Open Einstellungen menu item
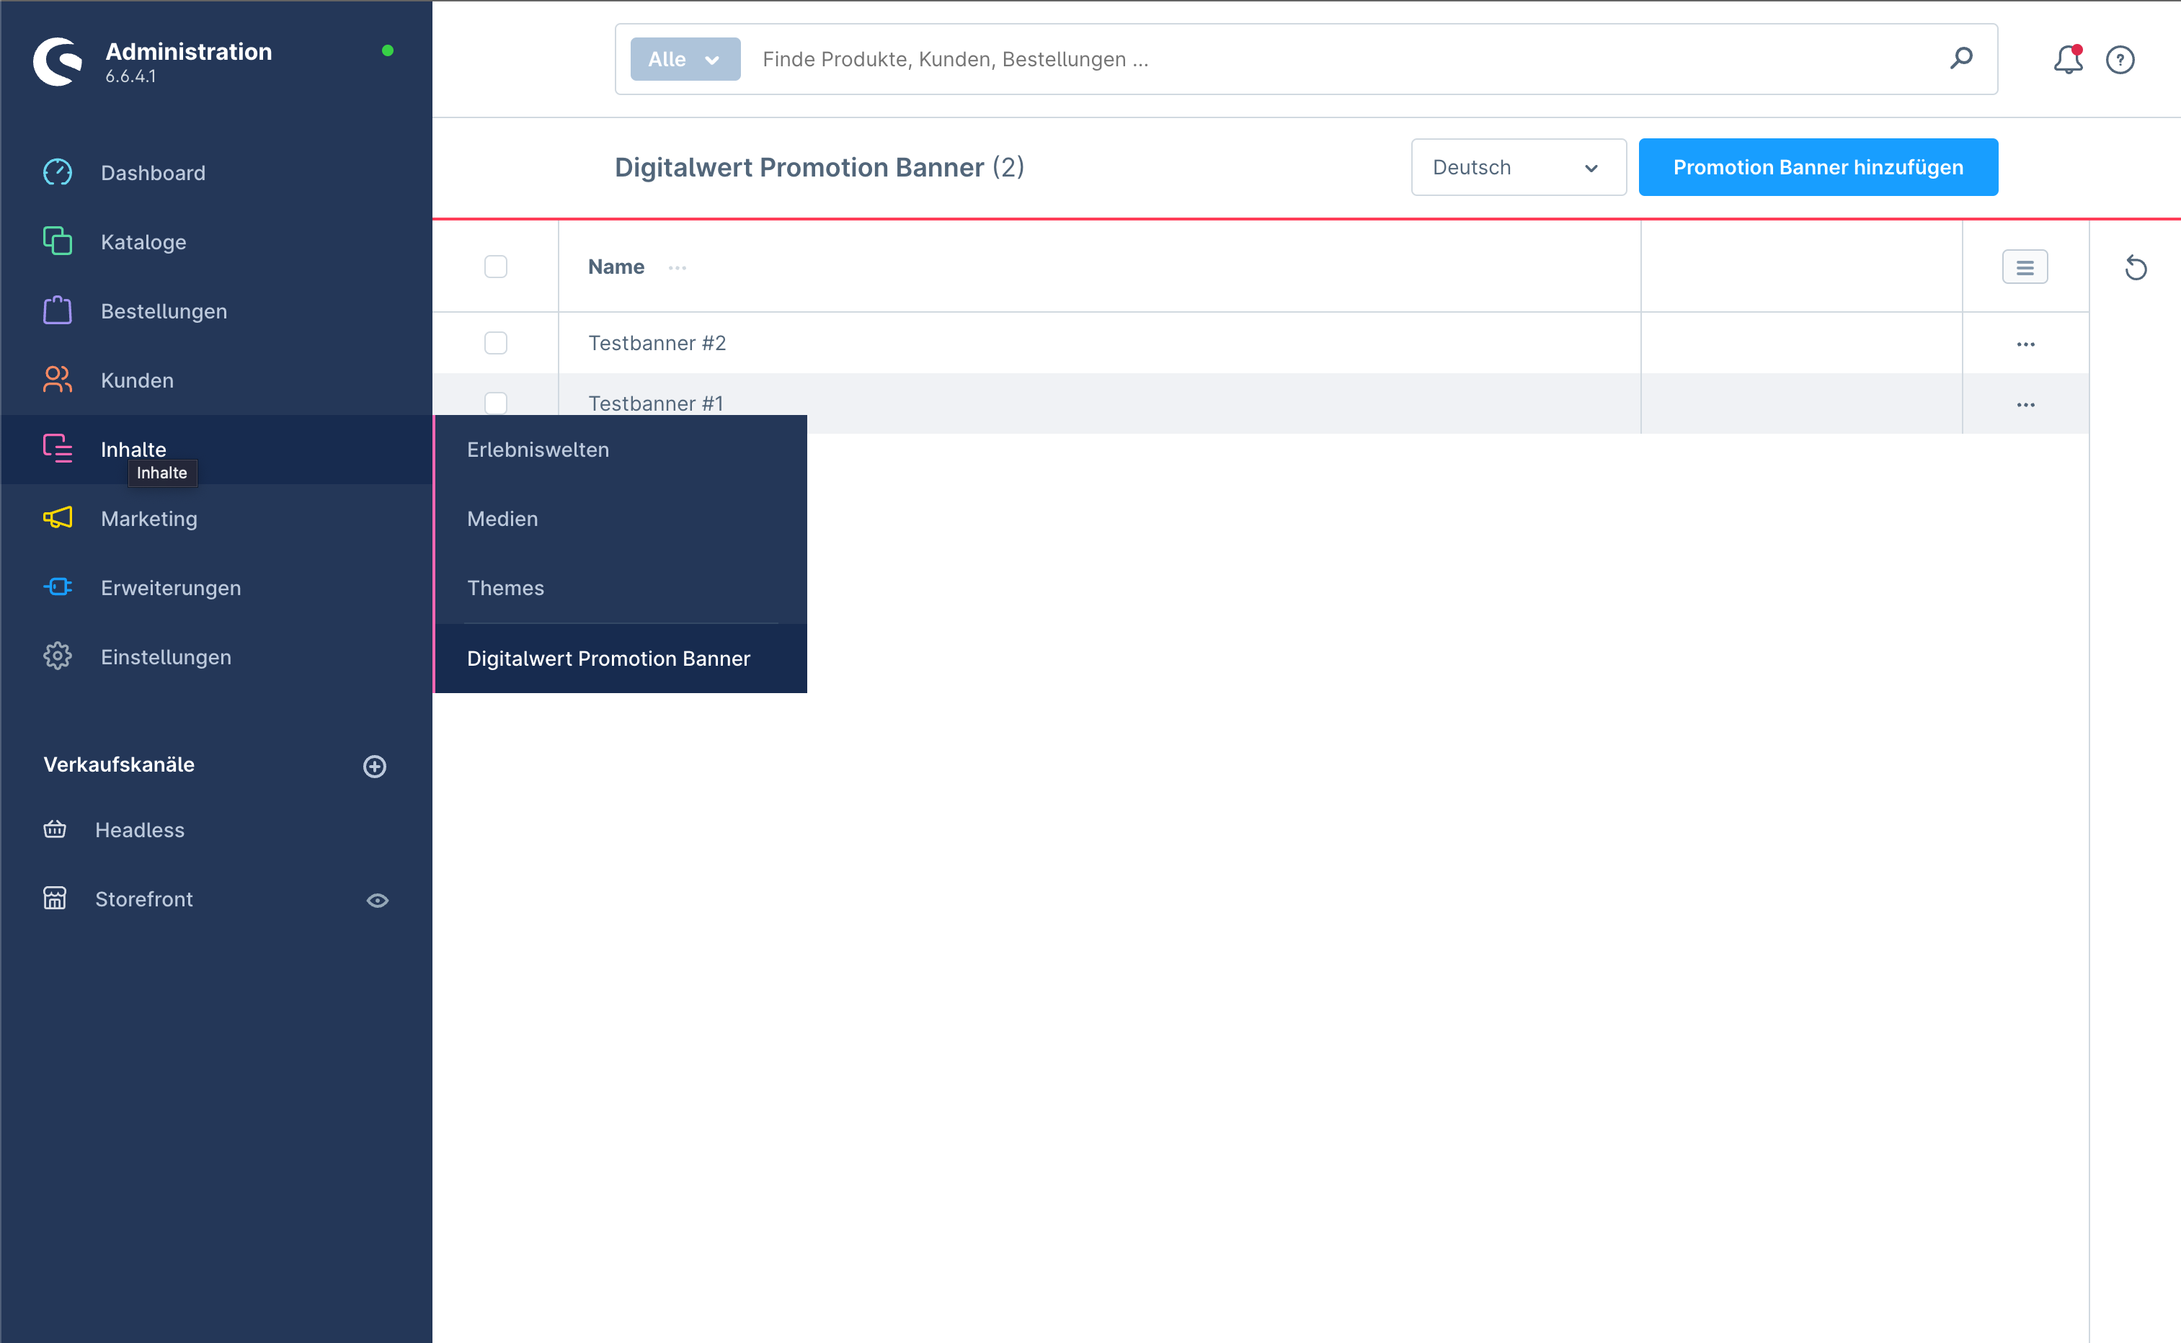 tap(166, 657)
